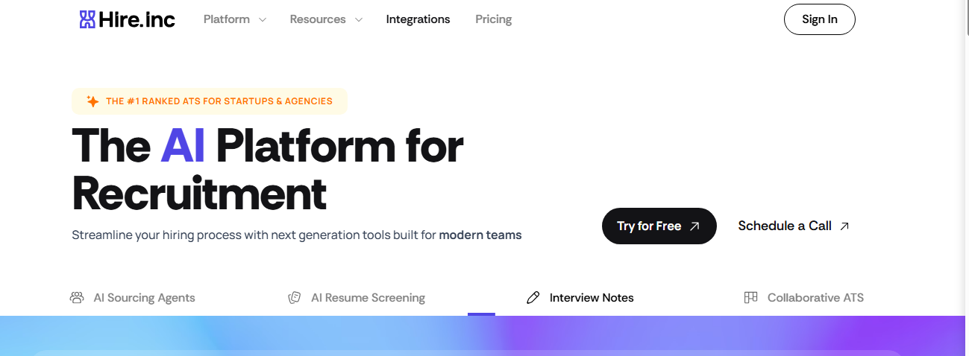This screenshot has width=969, height=356.
Task: Click the Collaborative ATS board icon
Action: 751,297
